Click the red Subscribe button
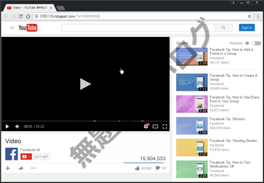This screenshot has height=183, width=264. click(x=26, y=157)
